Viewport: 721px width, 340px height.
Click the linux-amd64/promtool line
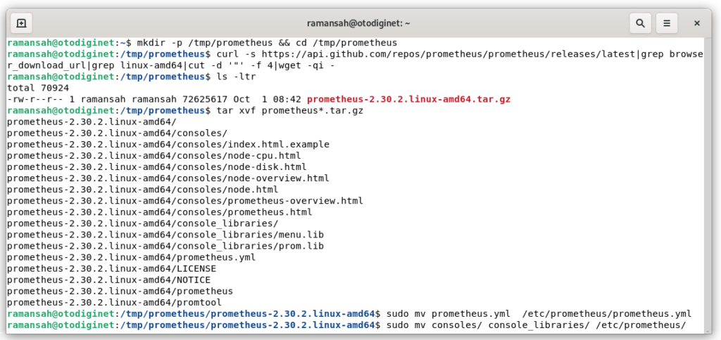115,302
